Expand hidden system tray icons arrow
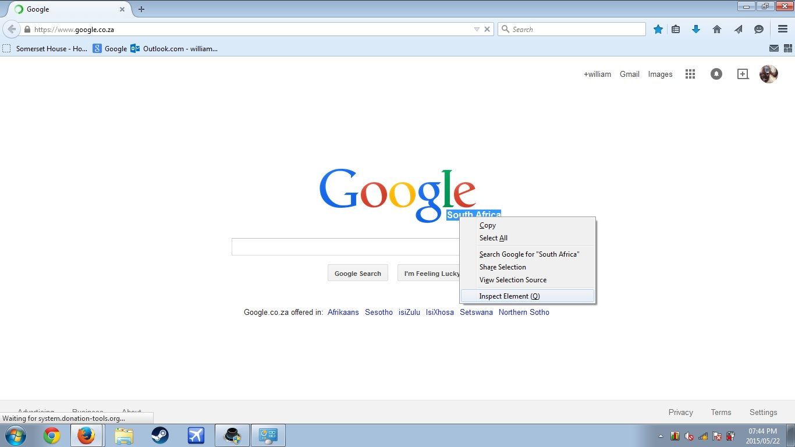The image size is (795, 447). click(661, 436)
